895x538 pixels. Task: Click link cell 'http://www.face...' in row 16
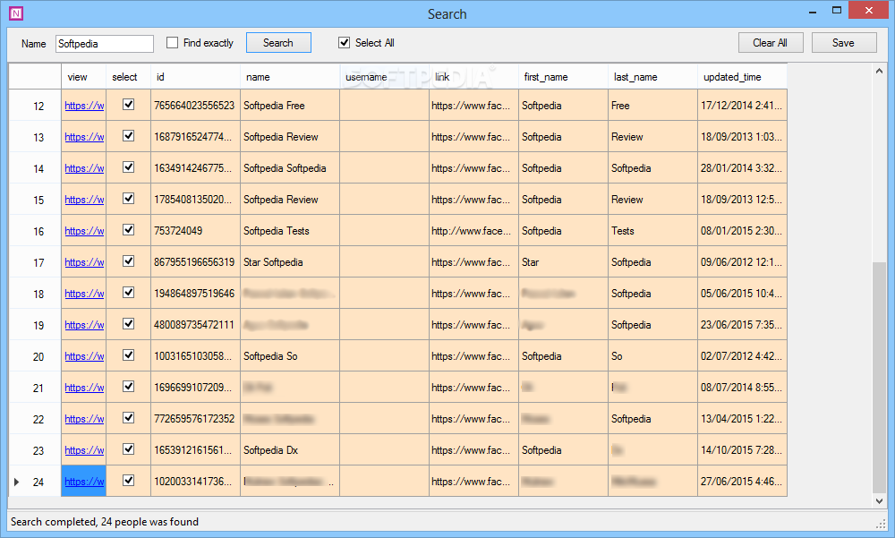tap(473, 231)
